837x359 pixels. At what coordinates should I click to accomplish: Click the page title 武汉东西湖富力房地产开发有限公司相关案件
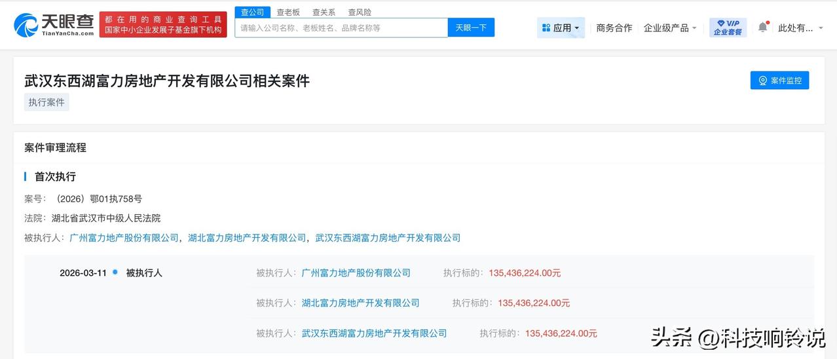click(x=166, y=81)
